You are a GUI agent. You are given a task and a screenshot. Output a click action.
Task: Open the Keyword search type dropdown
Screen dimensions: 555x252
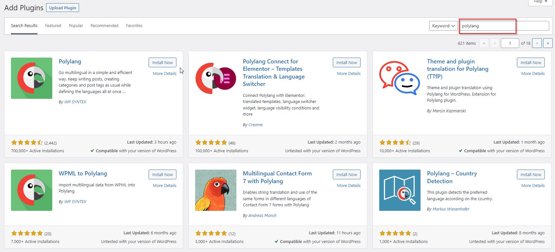coord(443,26)
